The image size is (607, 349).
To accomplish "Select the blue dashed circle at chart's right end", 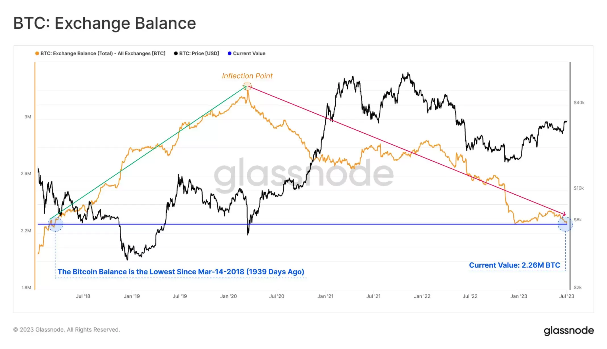I will point(565,224).
